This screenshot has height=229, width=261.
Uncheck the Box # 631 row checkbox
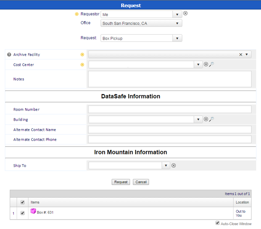(x=23, y=213)
